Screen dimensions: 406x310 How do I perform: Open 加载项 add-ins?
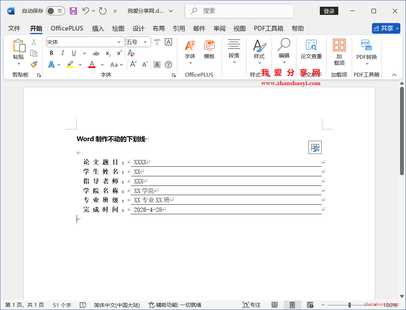click(339, 52)
